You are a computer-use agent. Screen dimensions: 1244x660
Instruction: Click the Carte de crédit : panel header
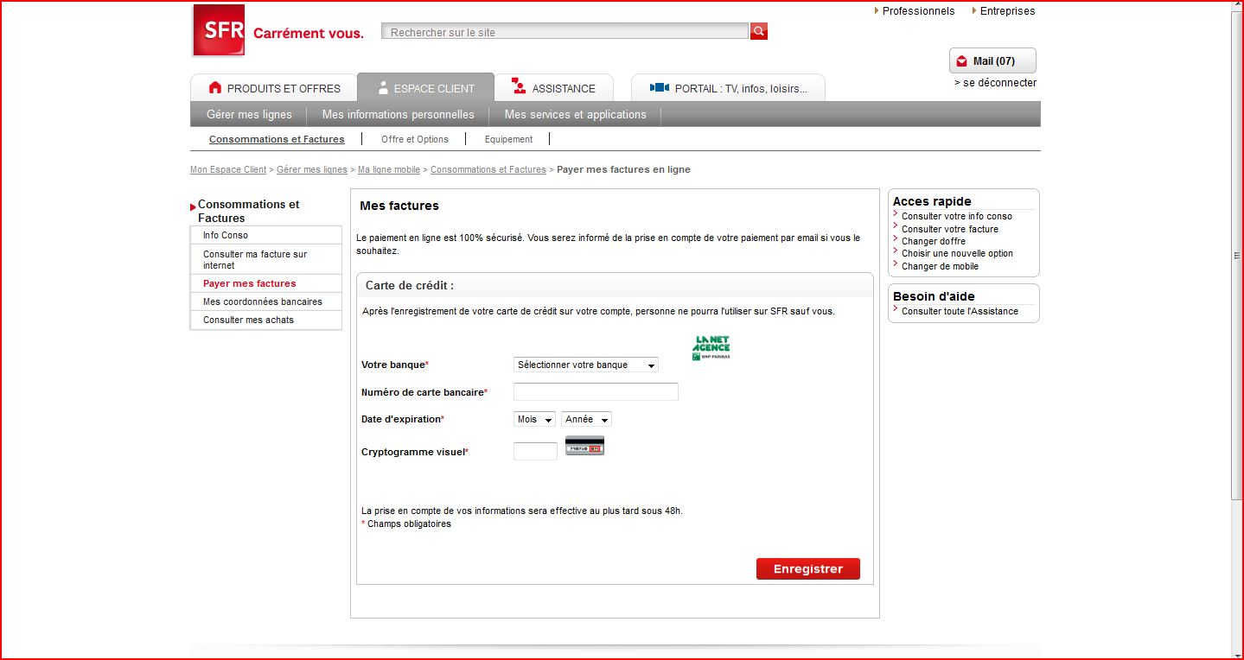(615, 285)
